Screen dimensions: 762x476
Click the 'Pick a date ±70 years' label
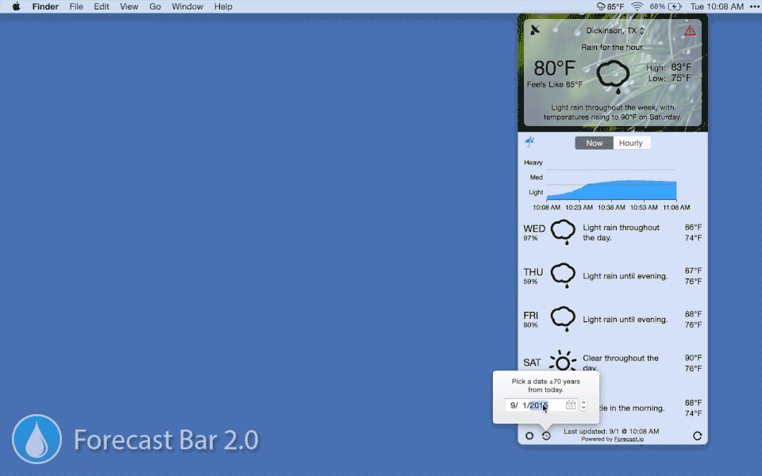[x=546, y=386]
